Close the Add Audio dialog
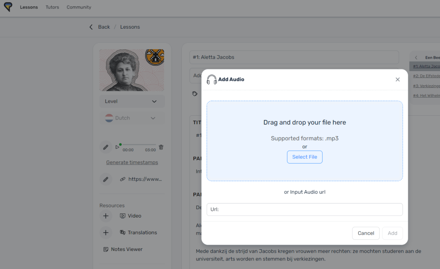440x269 pixels. (397, 80)
